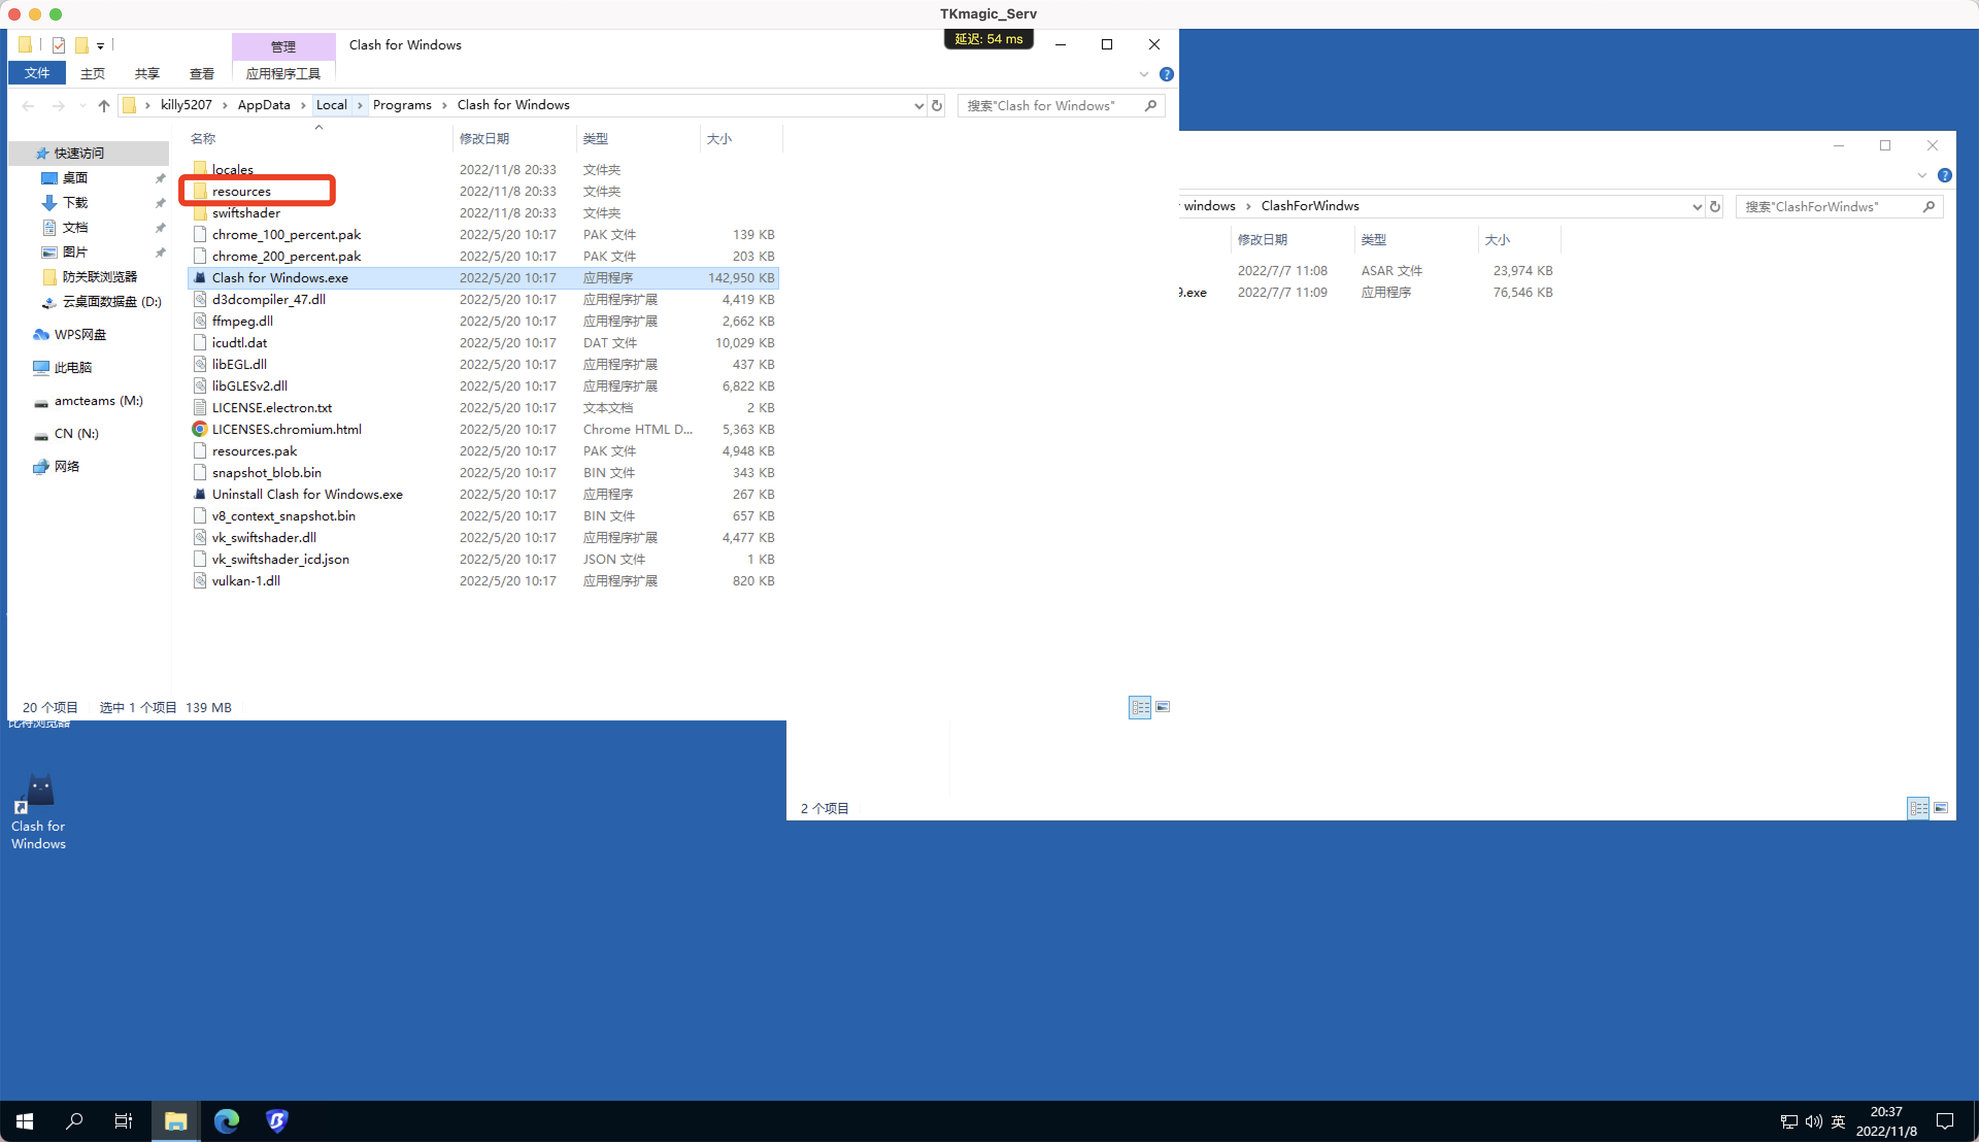Open the 文件 menu in Explorer

[x=36, y=73]
